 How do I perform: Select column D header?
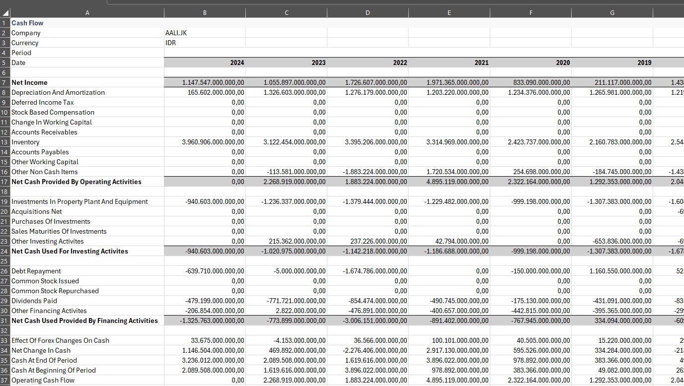click(x=368, y=13)
